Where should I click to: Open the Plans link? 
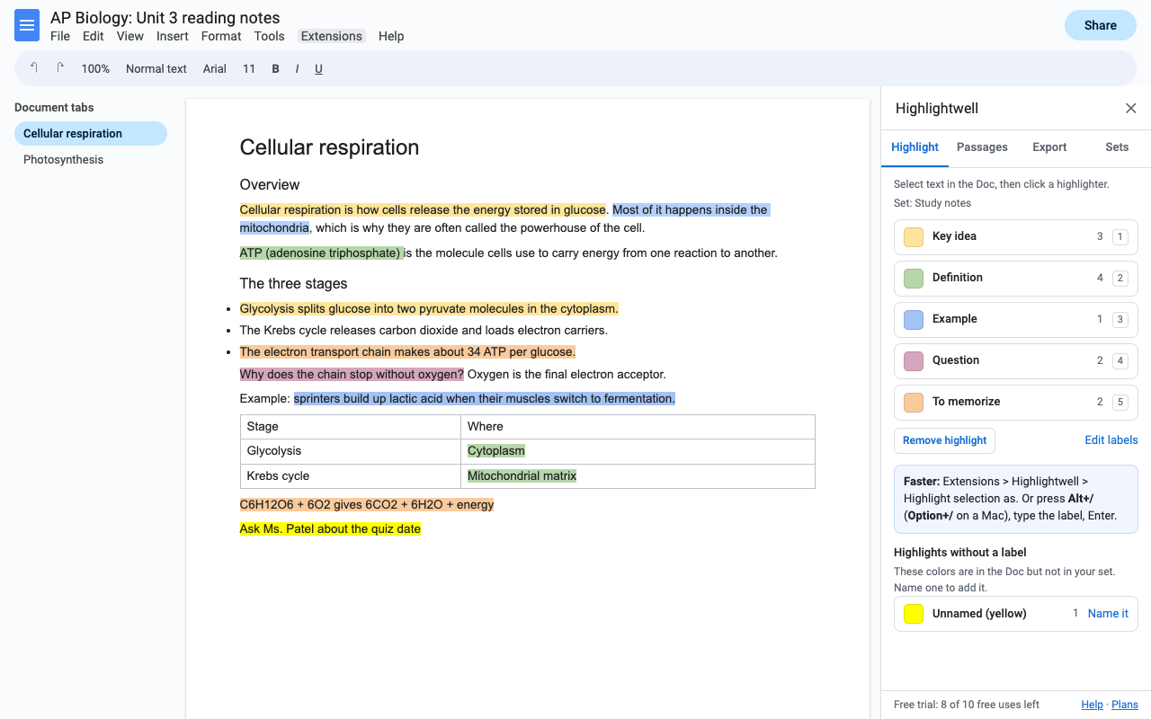tap(1125, 705)
